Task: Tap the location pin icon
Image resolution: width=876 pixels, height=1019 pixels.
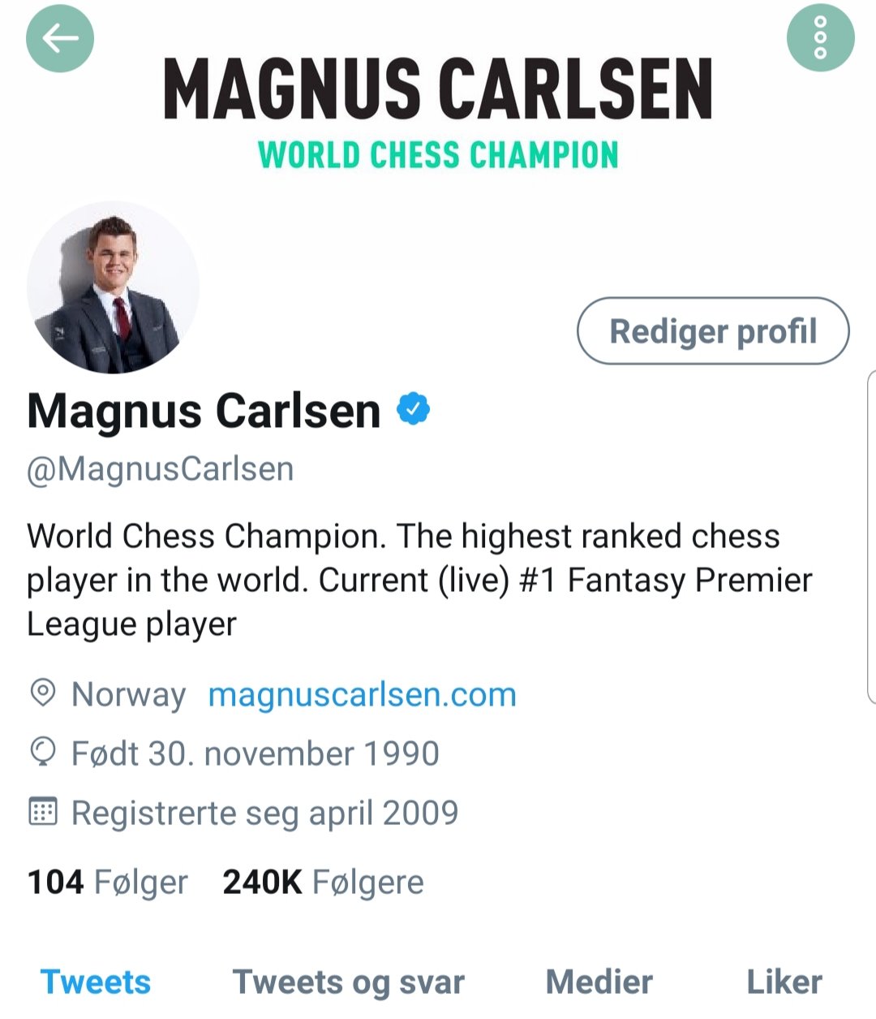Action: pyautogui.click(x=42, y=693)
